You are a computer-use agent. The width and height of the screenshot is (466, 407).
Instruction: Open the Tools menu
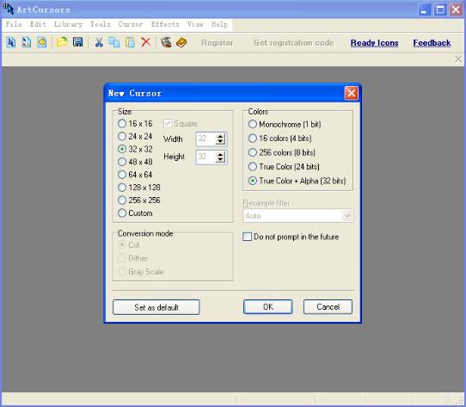tap(100, 24)
